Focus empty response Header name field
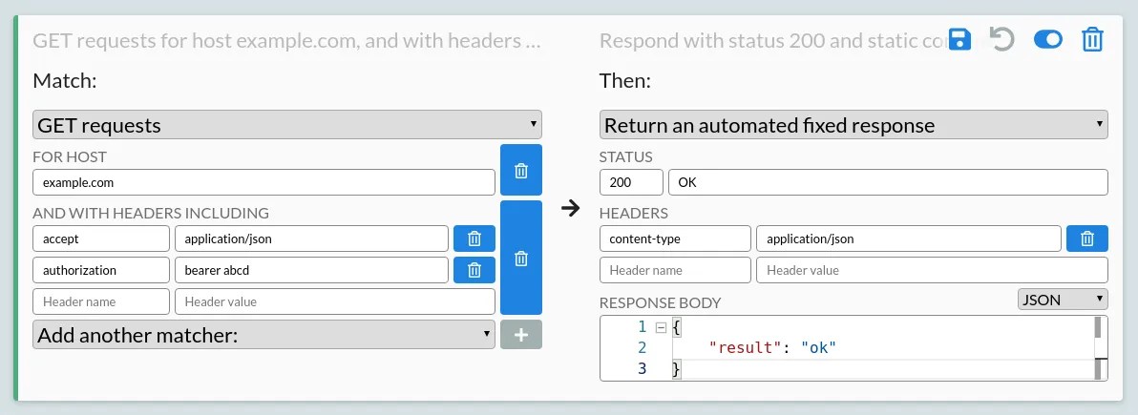The width and height of the screenshot is (1138, 415). [675, 270]
